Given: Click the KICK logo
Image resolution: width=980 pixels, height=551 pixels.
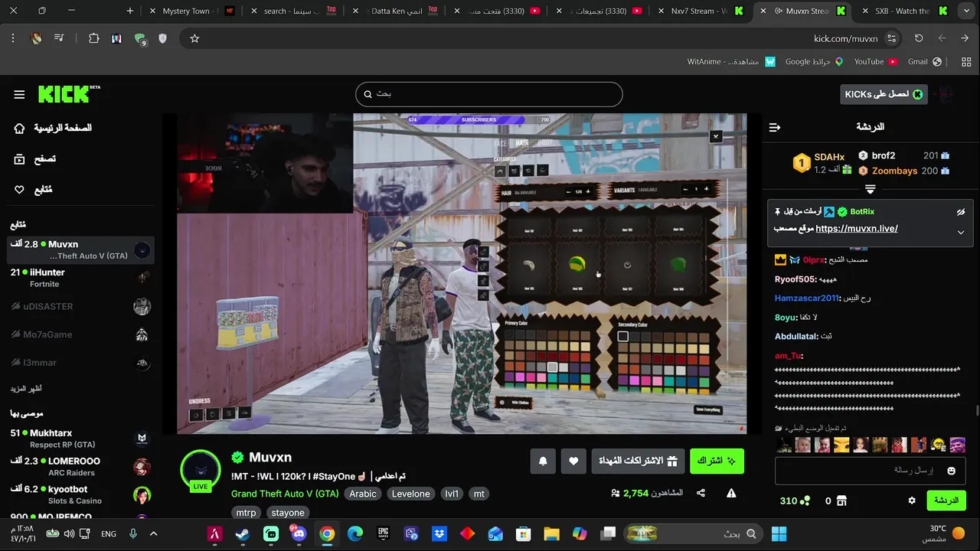Looking at the screenshot, I should point(69,94).
